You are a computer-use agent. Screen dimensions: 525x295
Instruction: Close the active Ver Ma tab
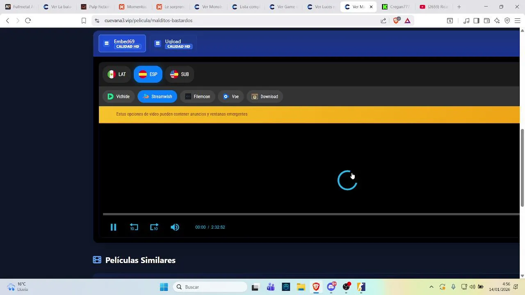click(x=371, y=7)
